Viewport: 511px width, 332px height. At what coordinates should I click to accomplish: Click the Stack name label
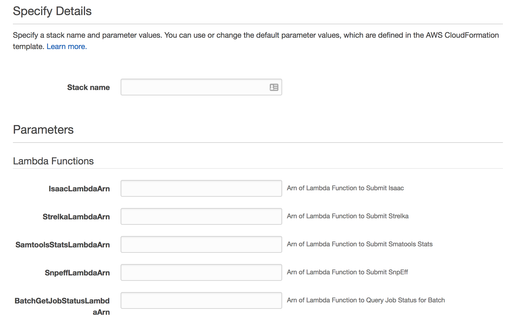pos(88,87)
